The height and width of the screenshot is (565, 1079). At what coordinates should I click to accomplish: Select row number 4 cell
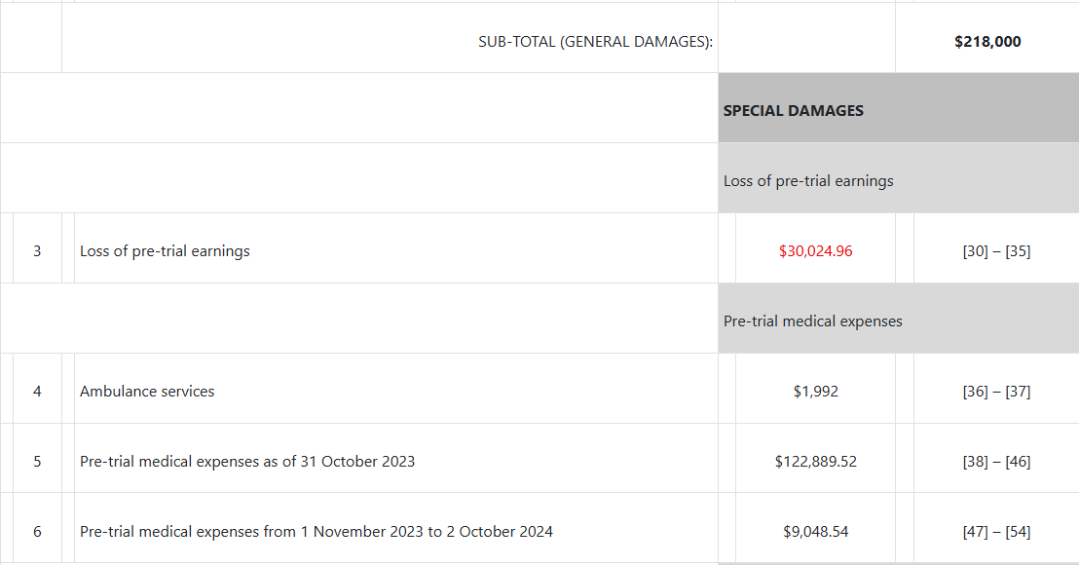[x=37, y=392]
